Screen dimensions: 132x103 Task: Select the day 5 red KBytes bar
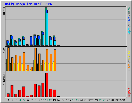[23, 92]
